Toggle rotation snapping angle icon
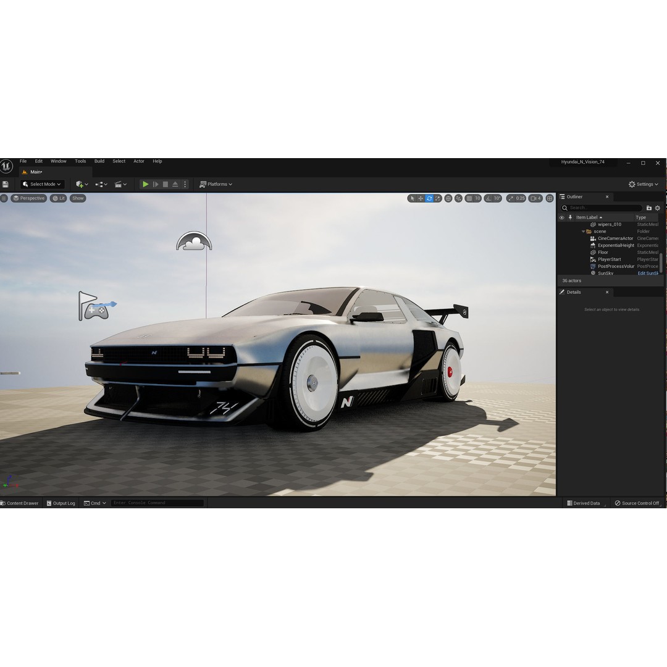 click(489, 198)
